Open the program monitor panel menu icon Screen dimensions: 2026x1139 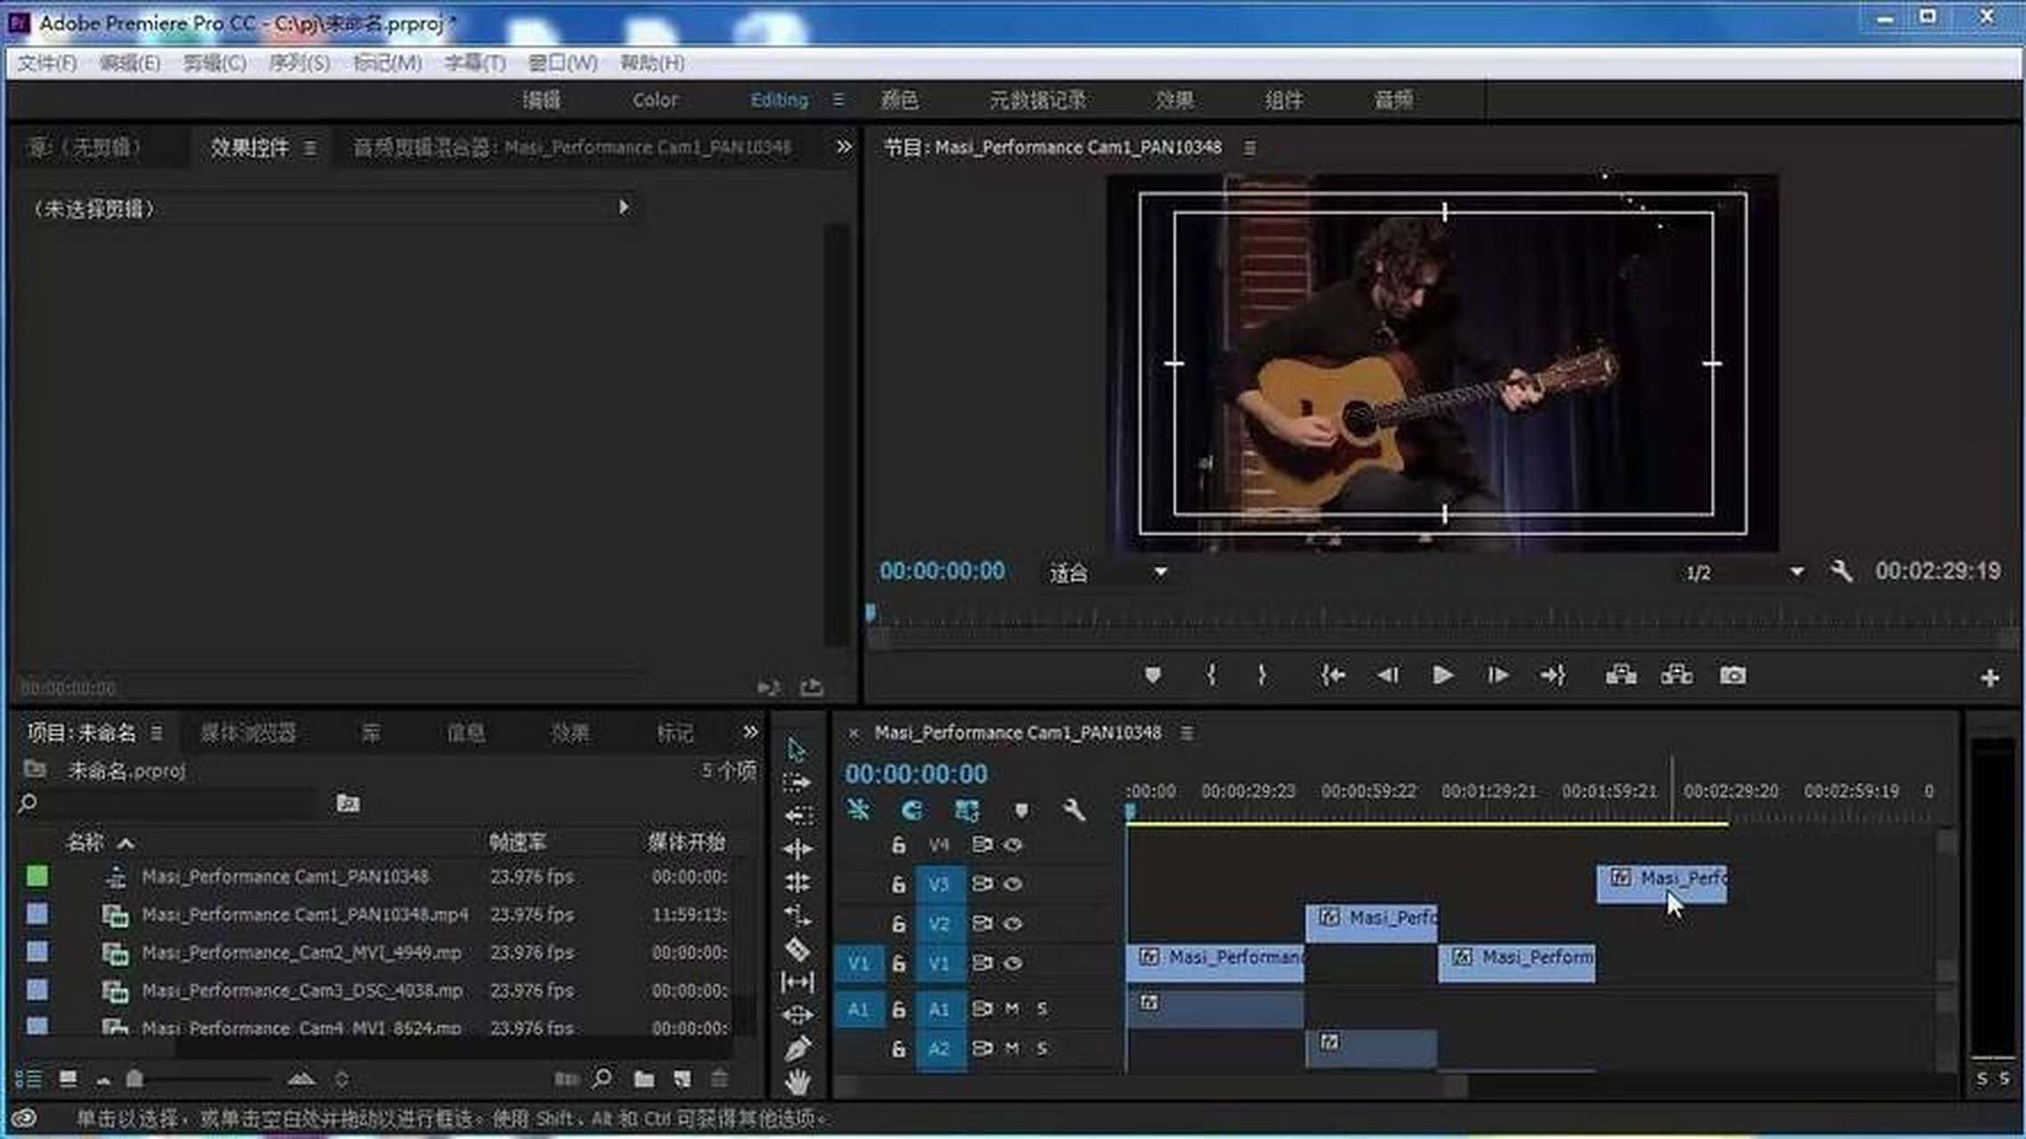[1250, 148]
